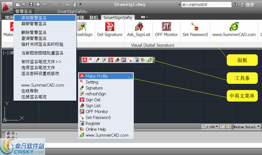This screenshot has height=155, width=262.
Task: Choose Register in the English menu
Action: (x=93, y=123)
